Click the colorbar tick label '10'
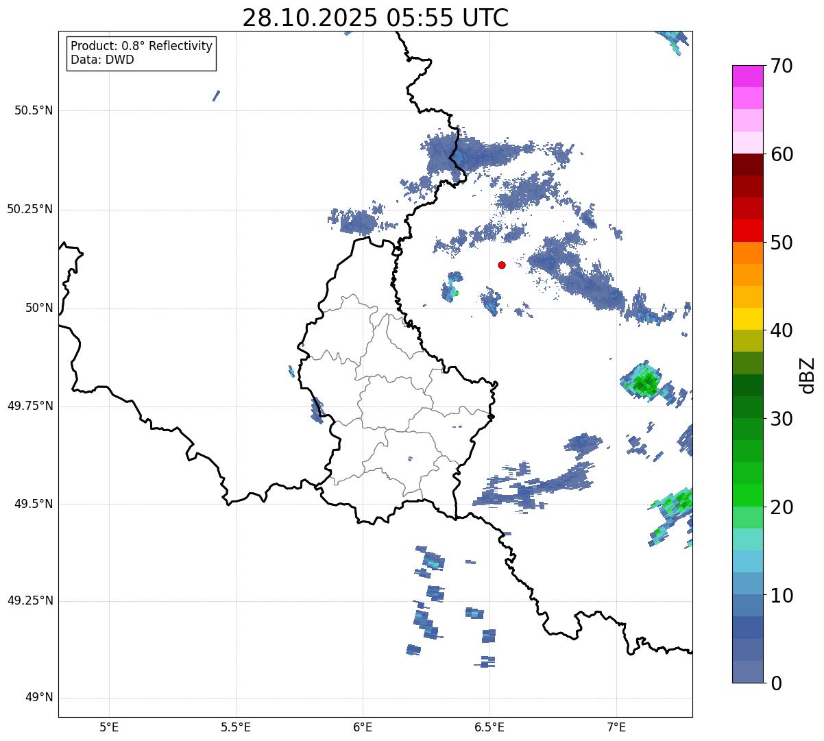Viewport: 824px width, 741px height. [x=781, y=596]
